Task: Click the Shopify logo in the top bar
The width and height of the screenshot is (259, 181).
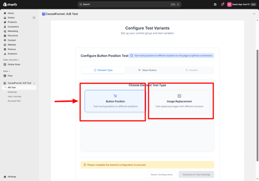Action: 9,4
